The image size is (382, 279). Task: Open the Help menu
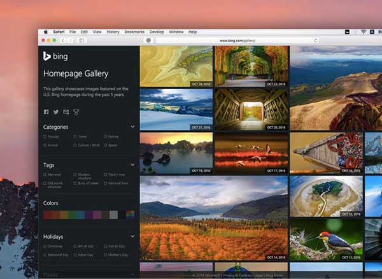click(192, 32)
